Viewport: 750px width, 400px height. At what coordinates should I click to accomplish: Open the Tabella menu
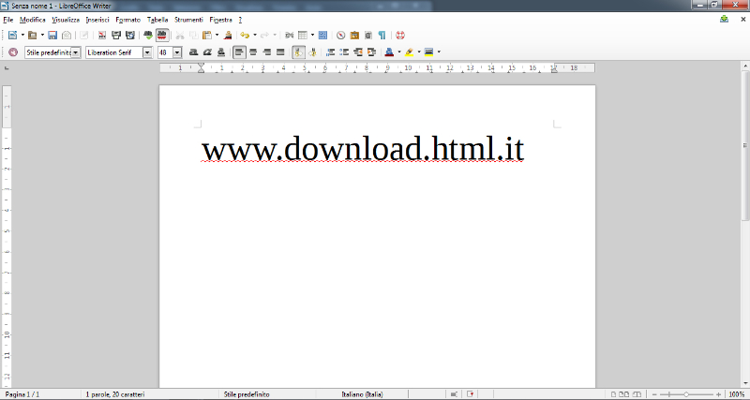click(157, 19)
